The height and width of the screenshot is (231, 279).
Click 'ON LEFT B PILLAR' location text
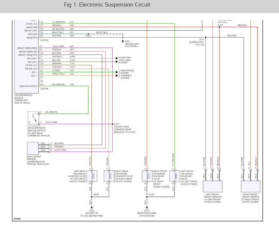92,214
